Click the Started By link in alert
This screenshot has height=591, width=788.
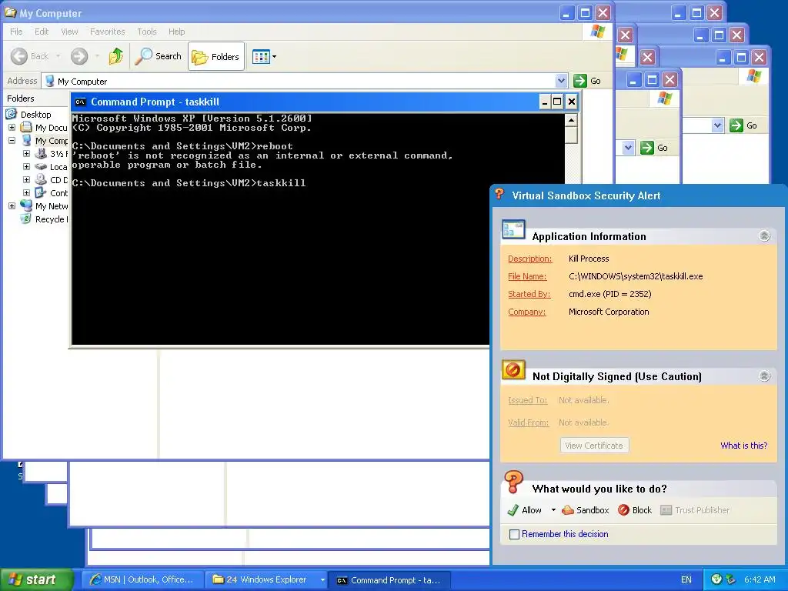529,293
